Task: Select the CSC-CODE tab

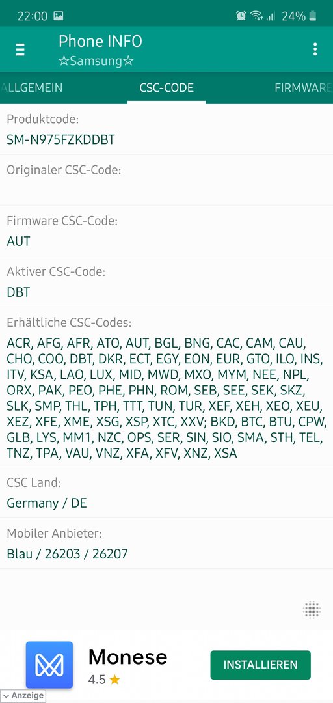Action: pyautogui.click(x=166, y=87)
